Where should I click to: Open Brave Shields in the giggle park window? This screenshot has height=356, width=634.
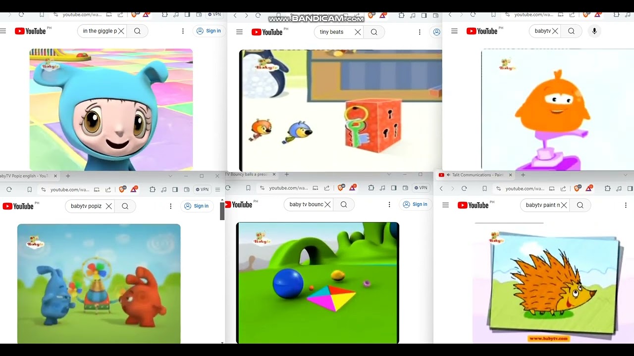[134, 15]
